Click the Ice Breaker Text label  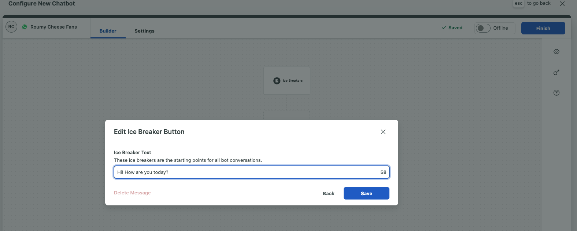point(132,152)
